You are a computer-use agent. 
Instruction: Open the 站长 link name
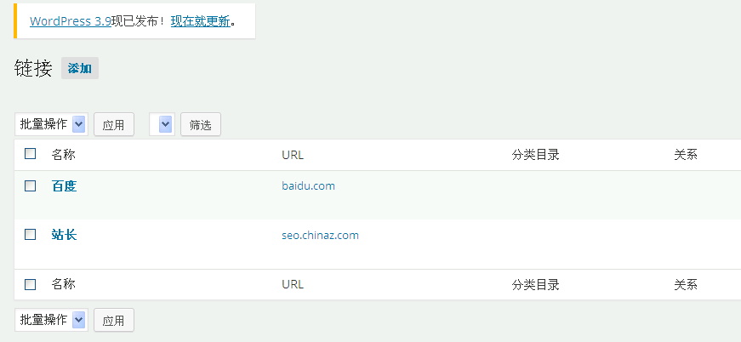coord(64,234)
